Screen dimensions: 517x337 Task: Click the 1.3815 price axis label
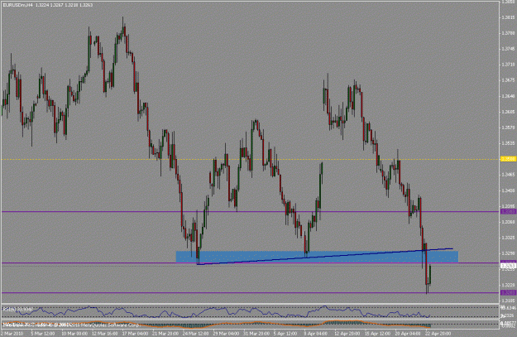pyautogui.click(x=508, y=17)
